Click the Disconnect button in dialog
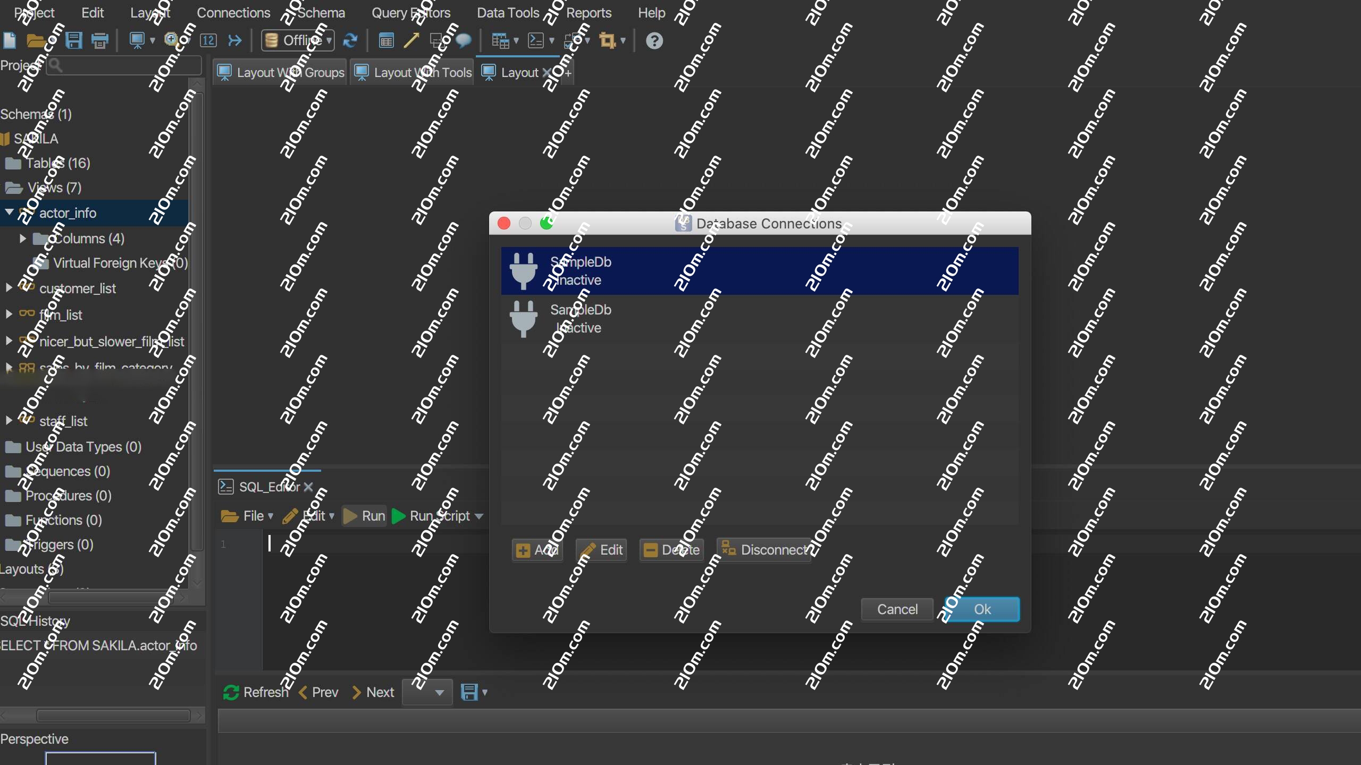The width and height of the screenshot is (1361, 765). (x=764, y=550)
